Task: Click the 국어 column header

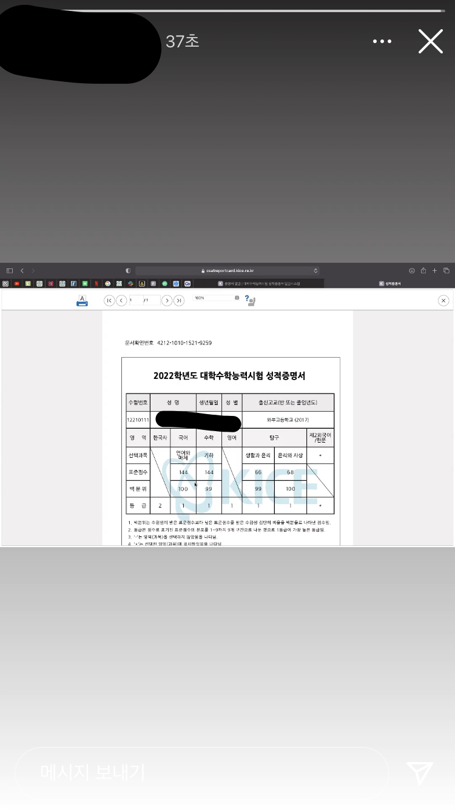Action: pyautogui.click(x=183, y=437)
